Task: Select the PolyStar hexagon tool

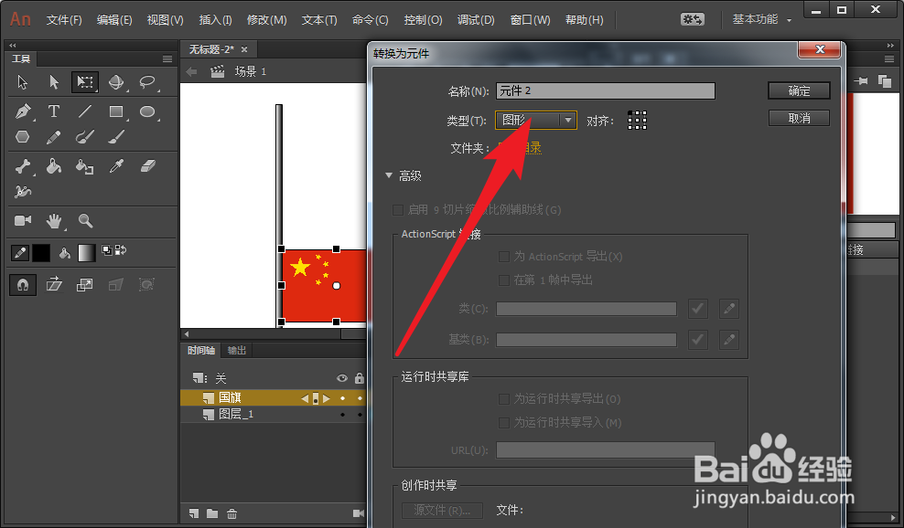Action: tap(23, 136)
